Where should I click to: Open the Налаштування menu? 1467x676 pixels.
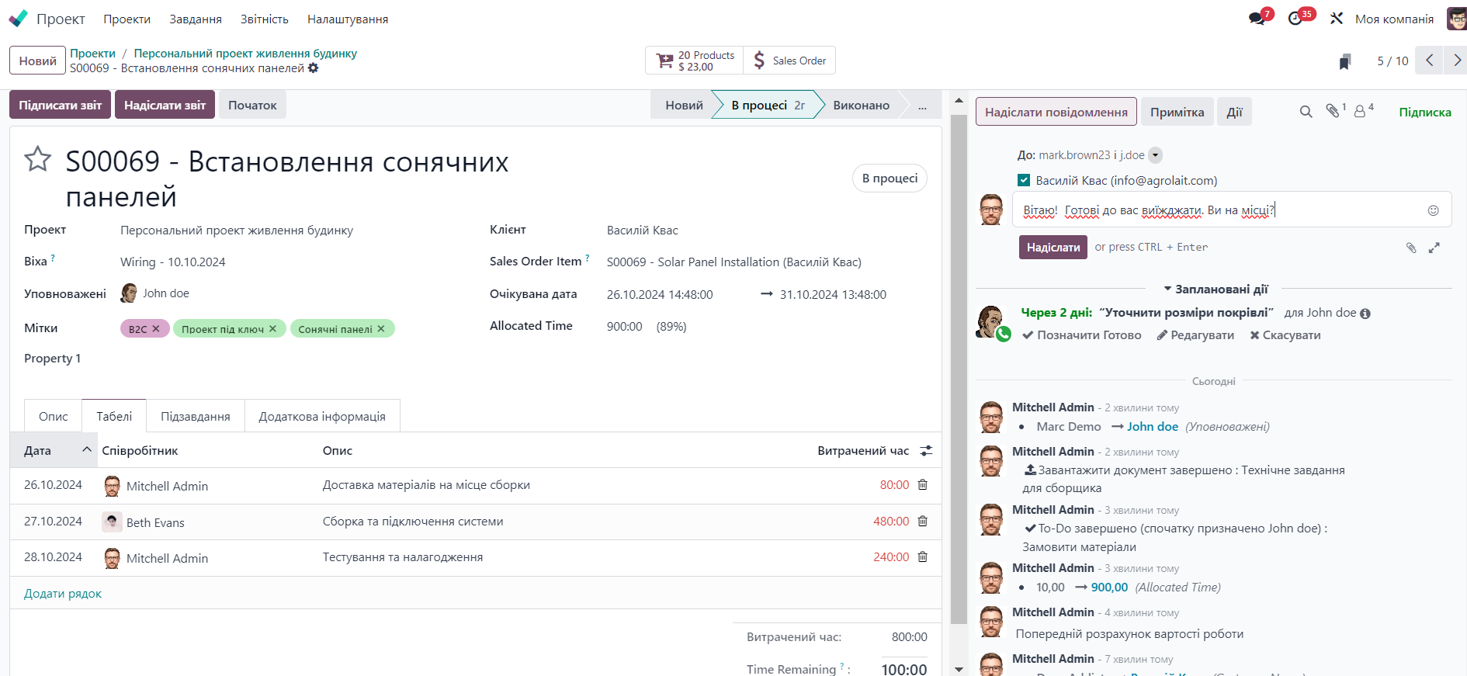click(x=348, y=19)
